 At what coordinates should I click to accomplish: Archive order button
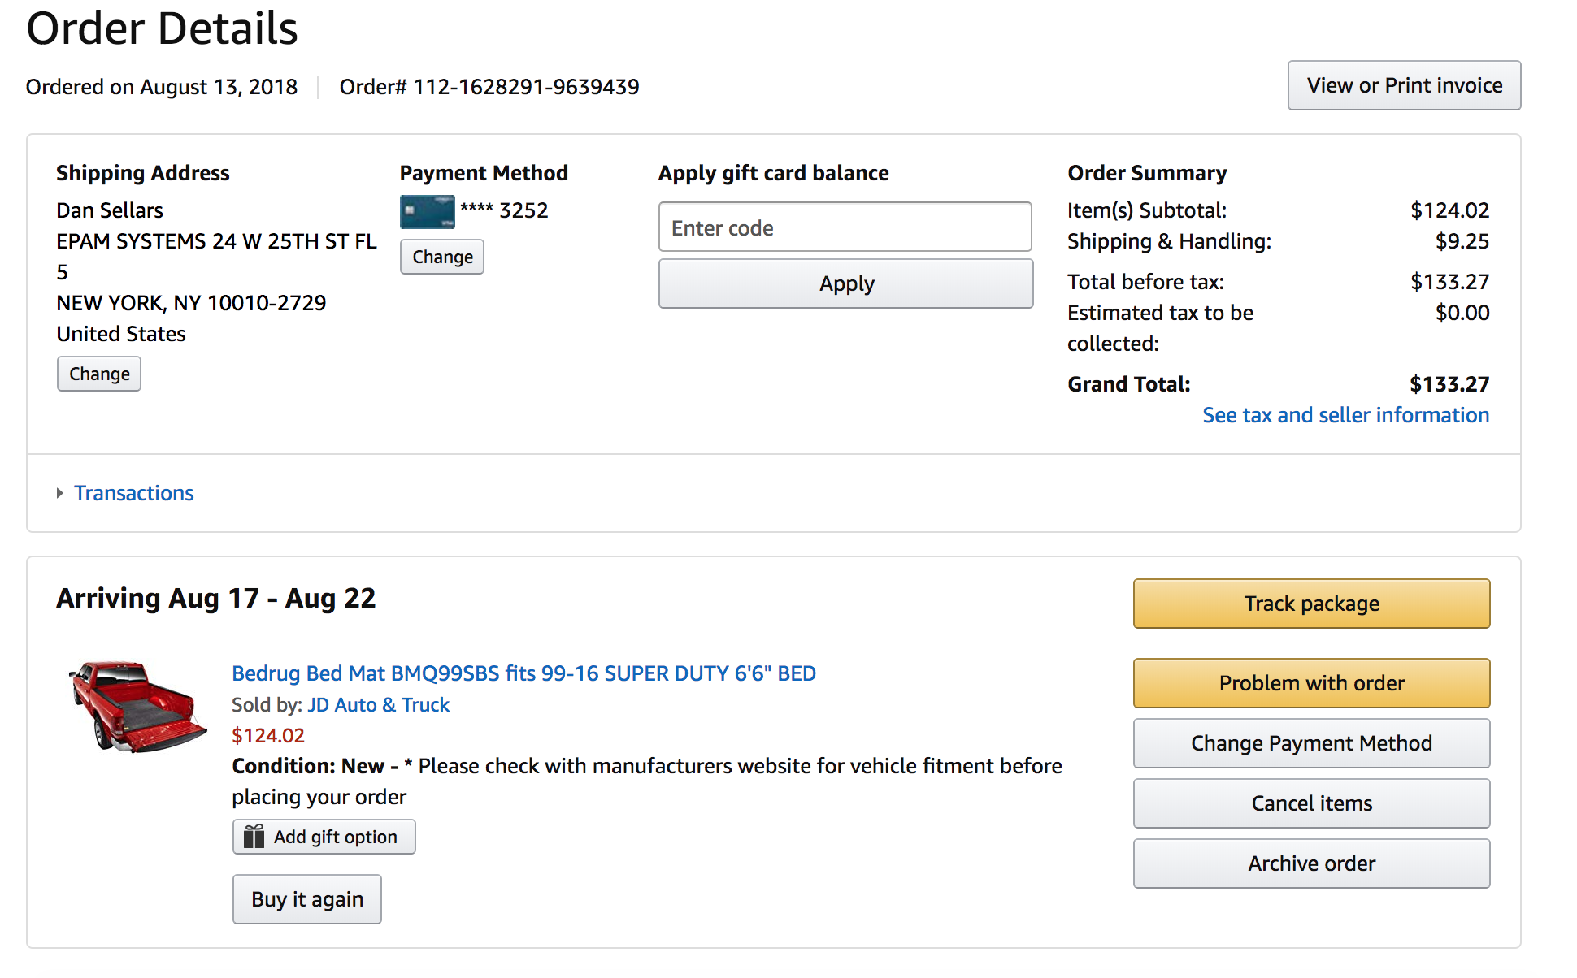point(1311,863)
